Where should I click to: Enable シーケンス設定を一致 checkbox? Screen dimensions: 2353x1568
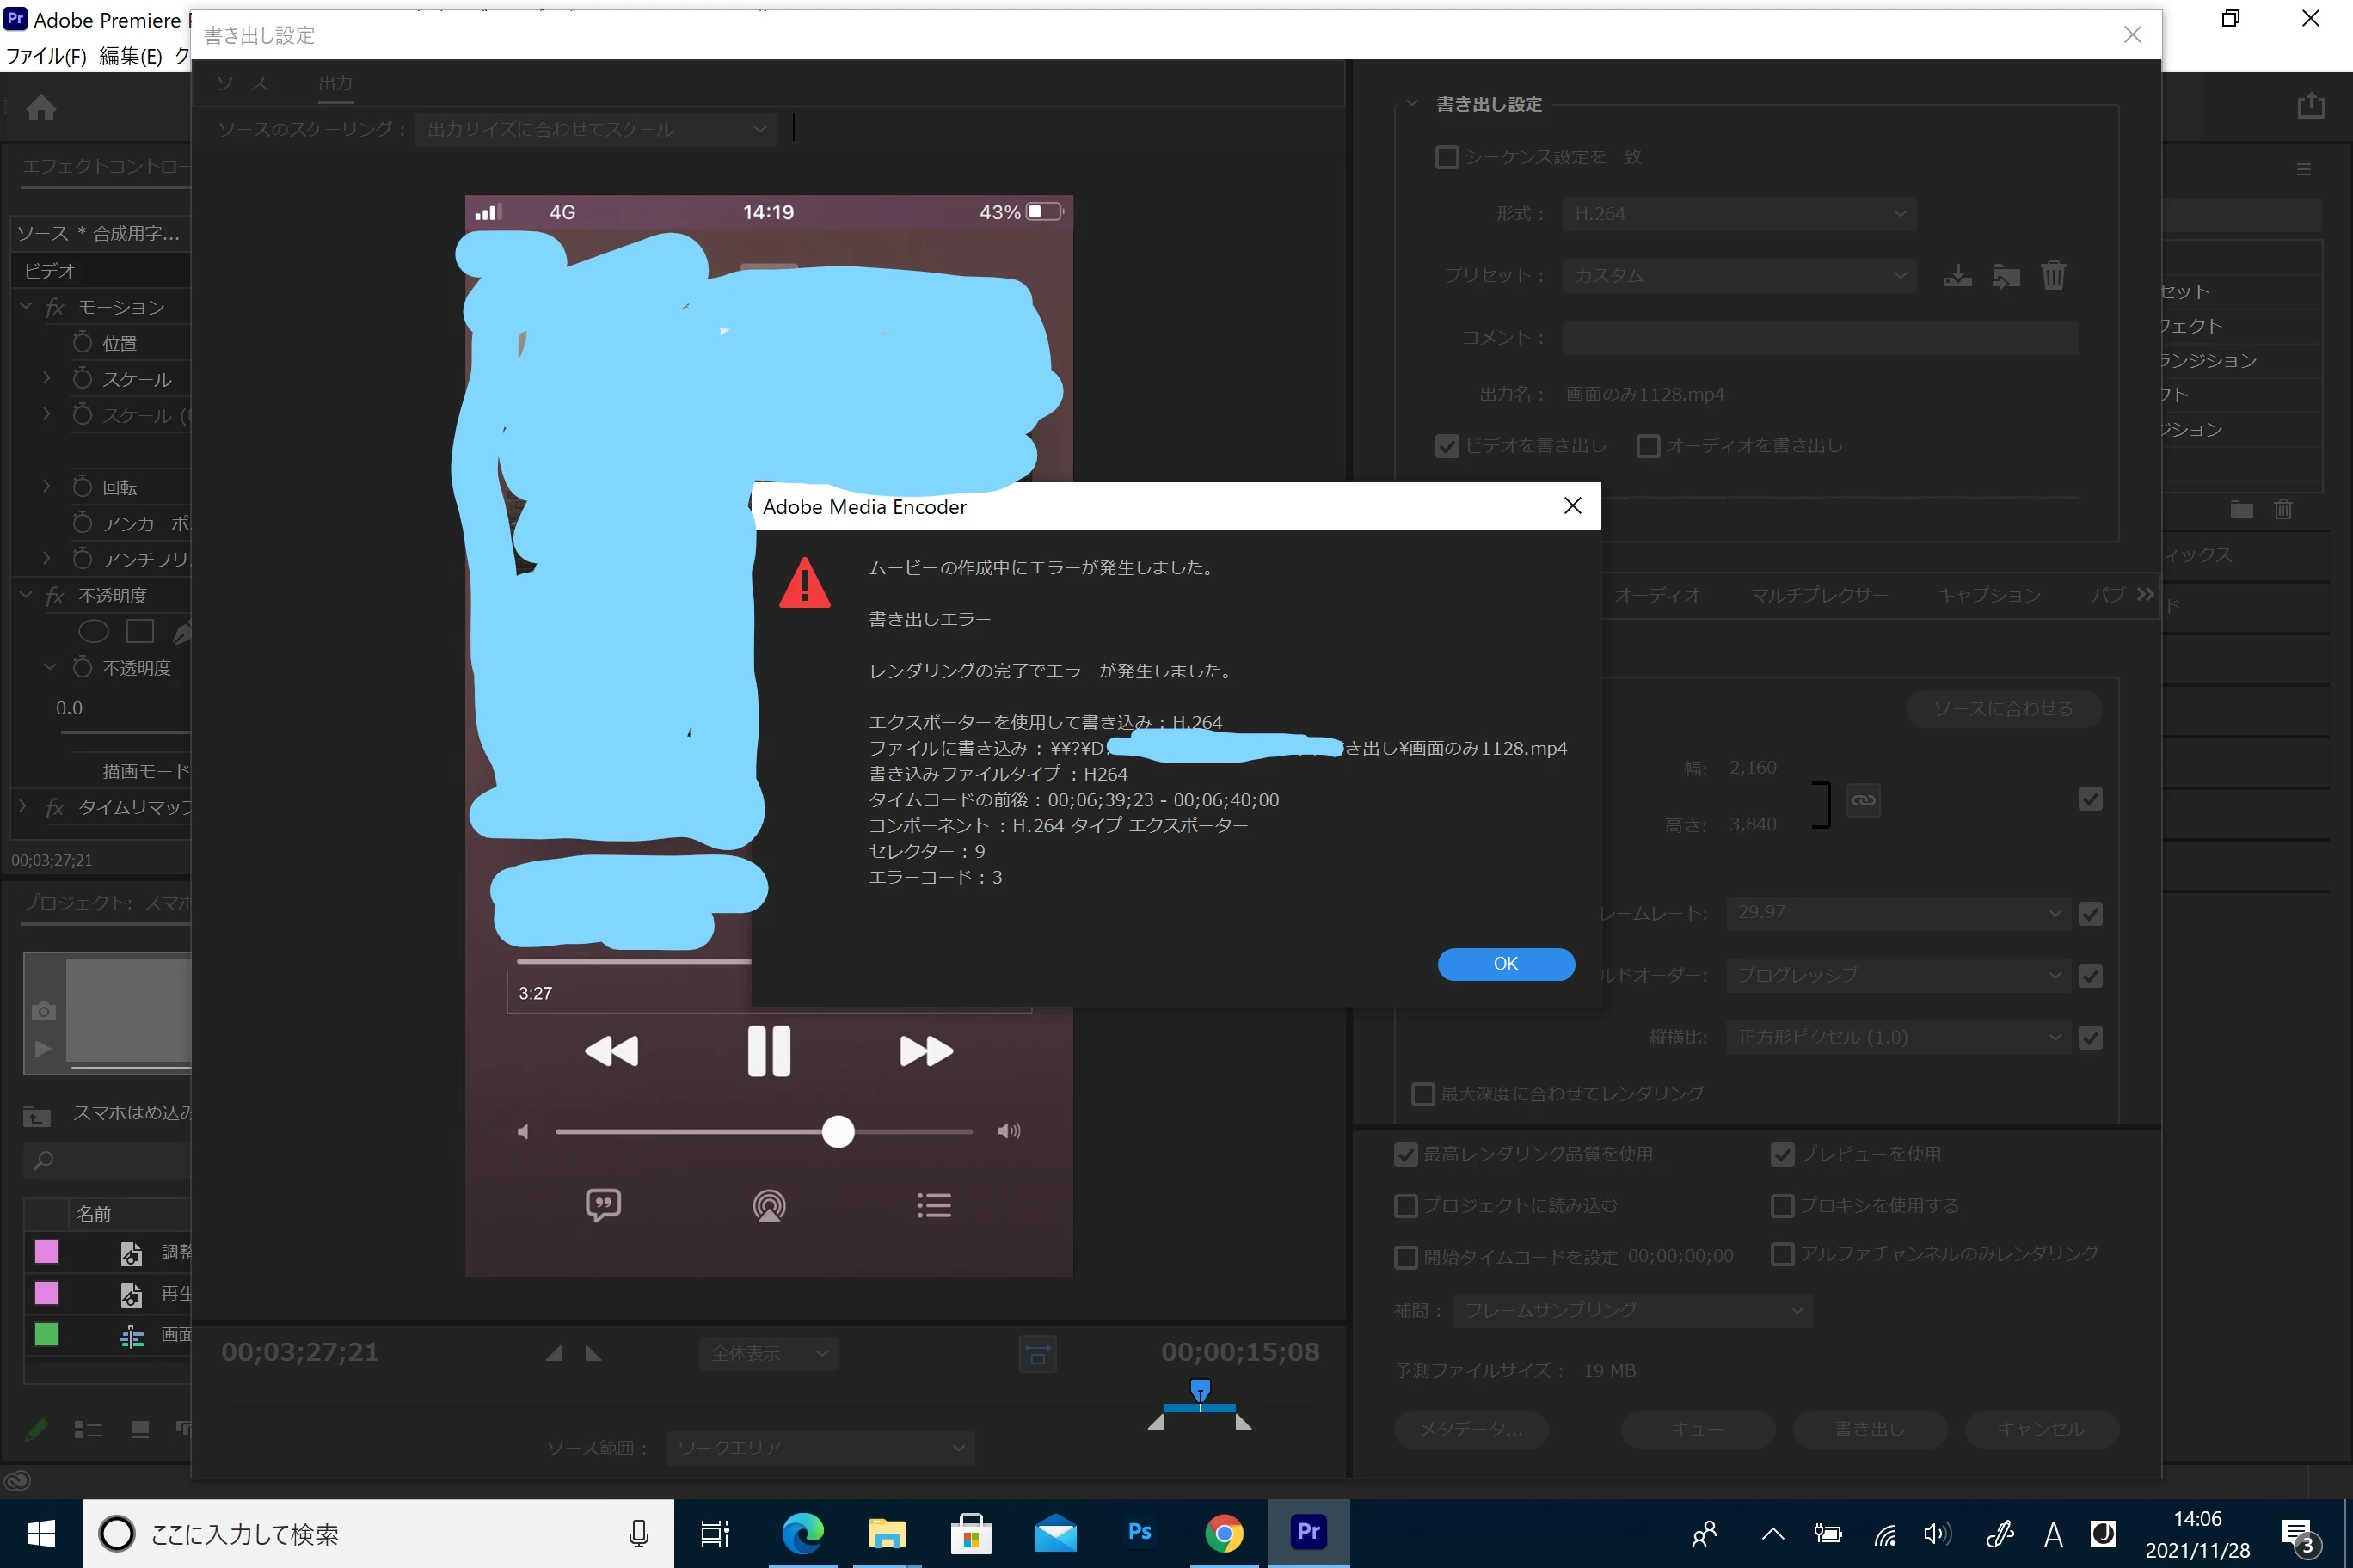pyautogui.click(x=1447, y=157)
